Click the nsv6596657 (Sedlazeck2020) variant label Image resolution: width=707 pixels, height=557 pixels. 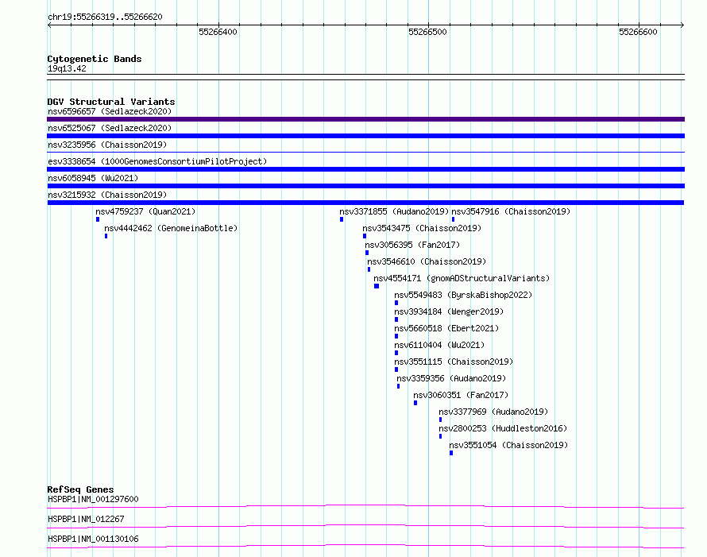point(110,111)
